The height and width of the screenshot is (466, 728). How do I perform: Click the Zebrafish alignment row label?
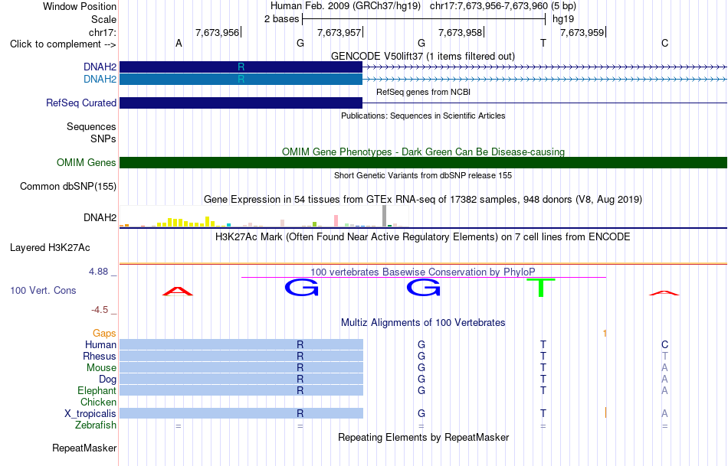(96, 425)
